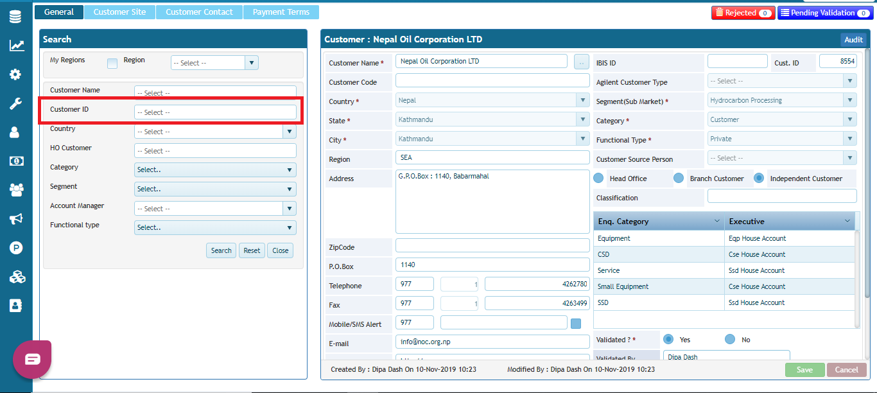Click the Audit button
The height and width of the screenshot is (393, 877).
[x=853, y=40]
